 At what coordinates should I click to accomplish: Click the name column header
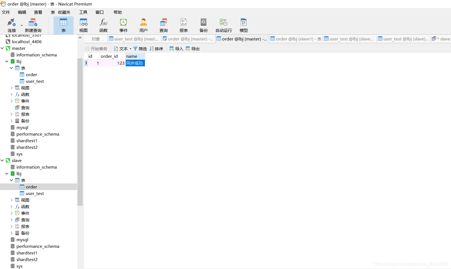coord(135,56)
